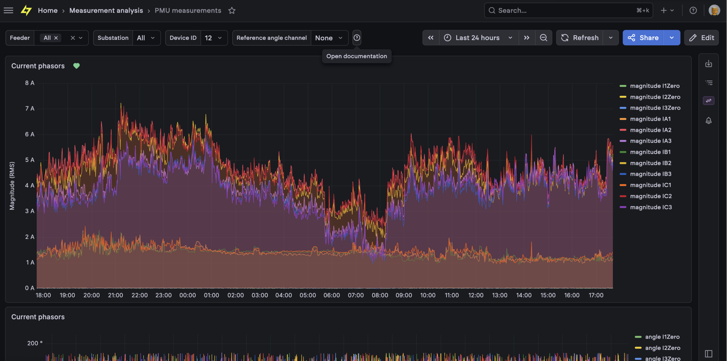Click the export download icon in sidebar
This screenshot has height=361, width=727.
click(x=709, y=64)
